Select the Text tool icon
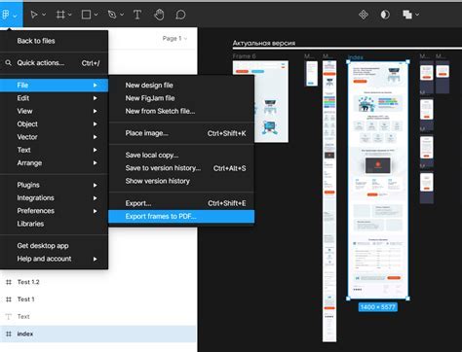The height and width of the screenshot is (352, 462). [x=137, y=15]
